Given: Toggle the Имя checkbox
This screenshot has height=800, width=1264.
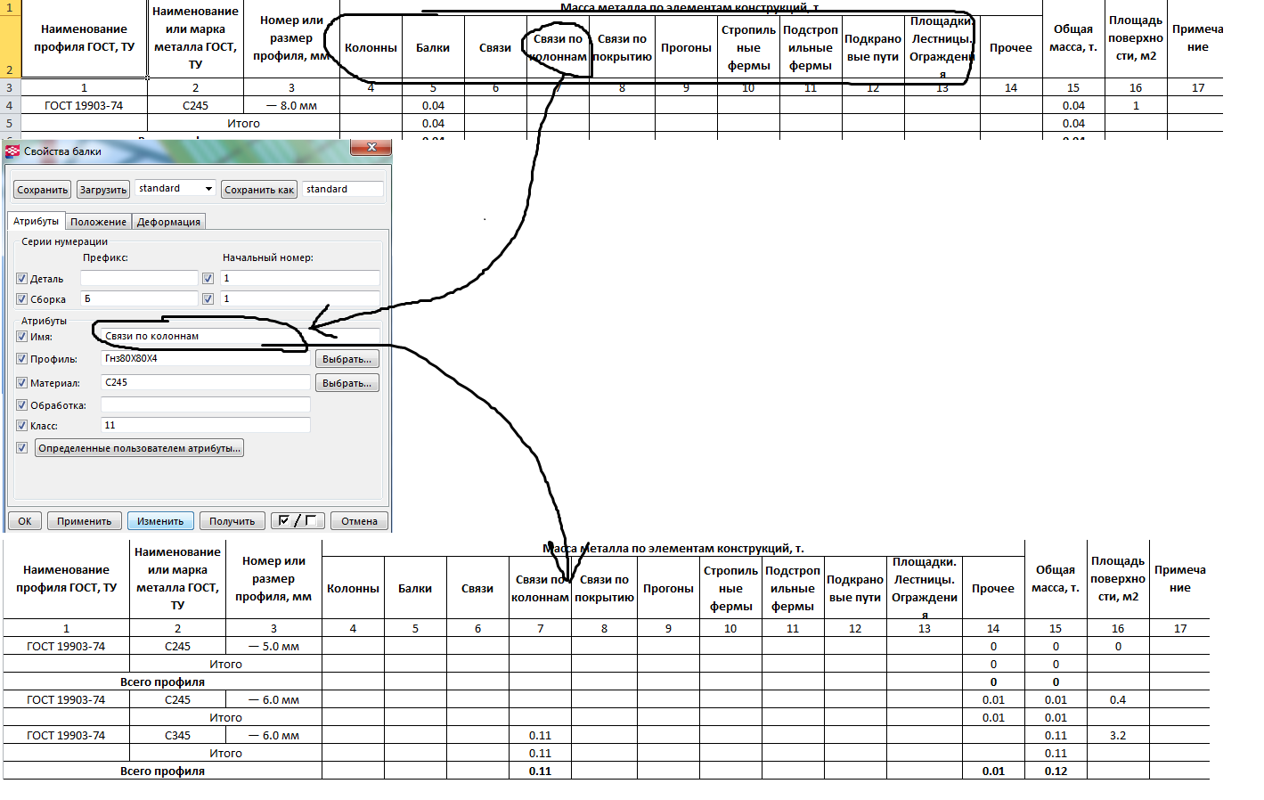Looking at the screenshot, I should click(x=22, y=337).
